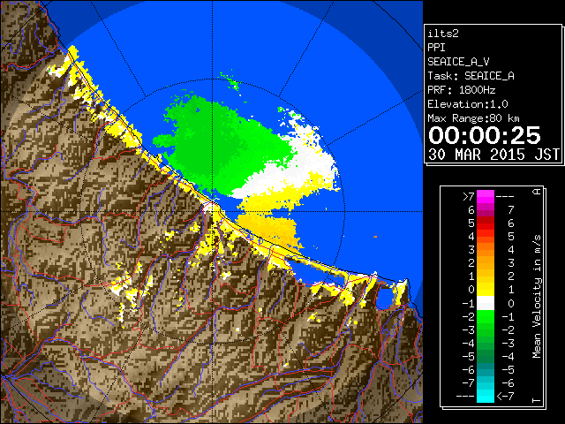The image size is (565, 424).
Task: Click the ">7" legend label
Action: 469,196
